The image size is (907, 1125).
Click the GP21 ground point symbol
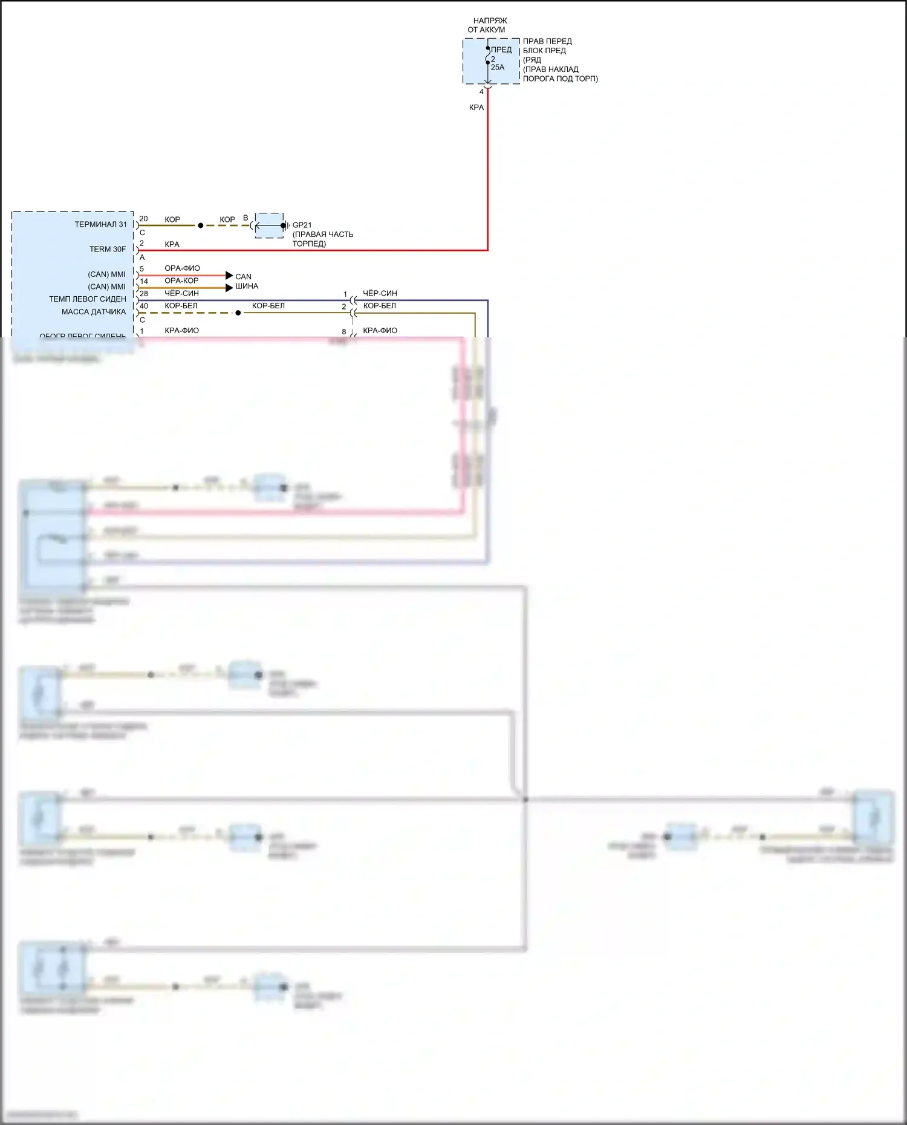270,225
